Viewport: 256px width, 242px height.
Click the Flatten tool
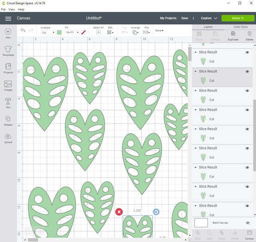pyautogui.click(x=235, y=233)
